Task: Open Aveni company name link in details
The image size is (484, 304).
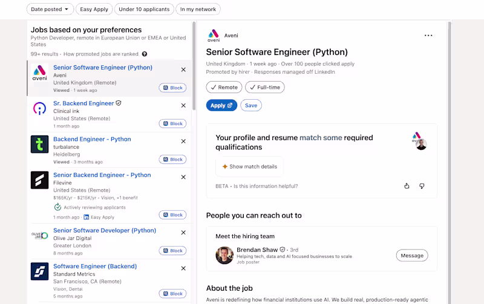Action: 231,36
